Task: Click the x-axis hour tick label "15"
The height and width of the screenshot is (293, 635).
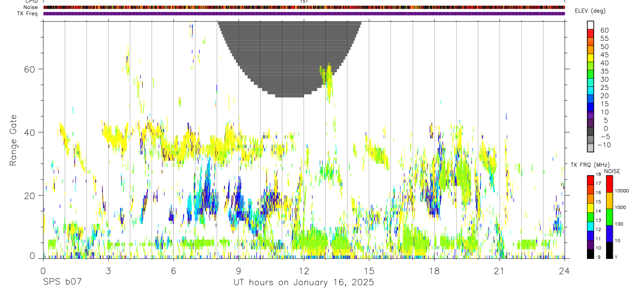Action: coord(369,271)
